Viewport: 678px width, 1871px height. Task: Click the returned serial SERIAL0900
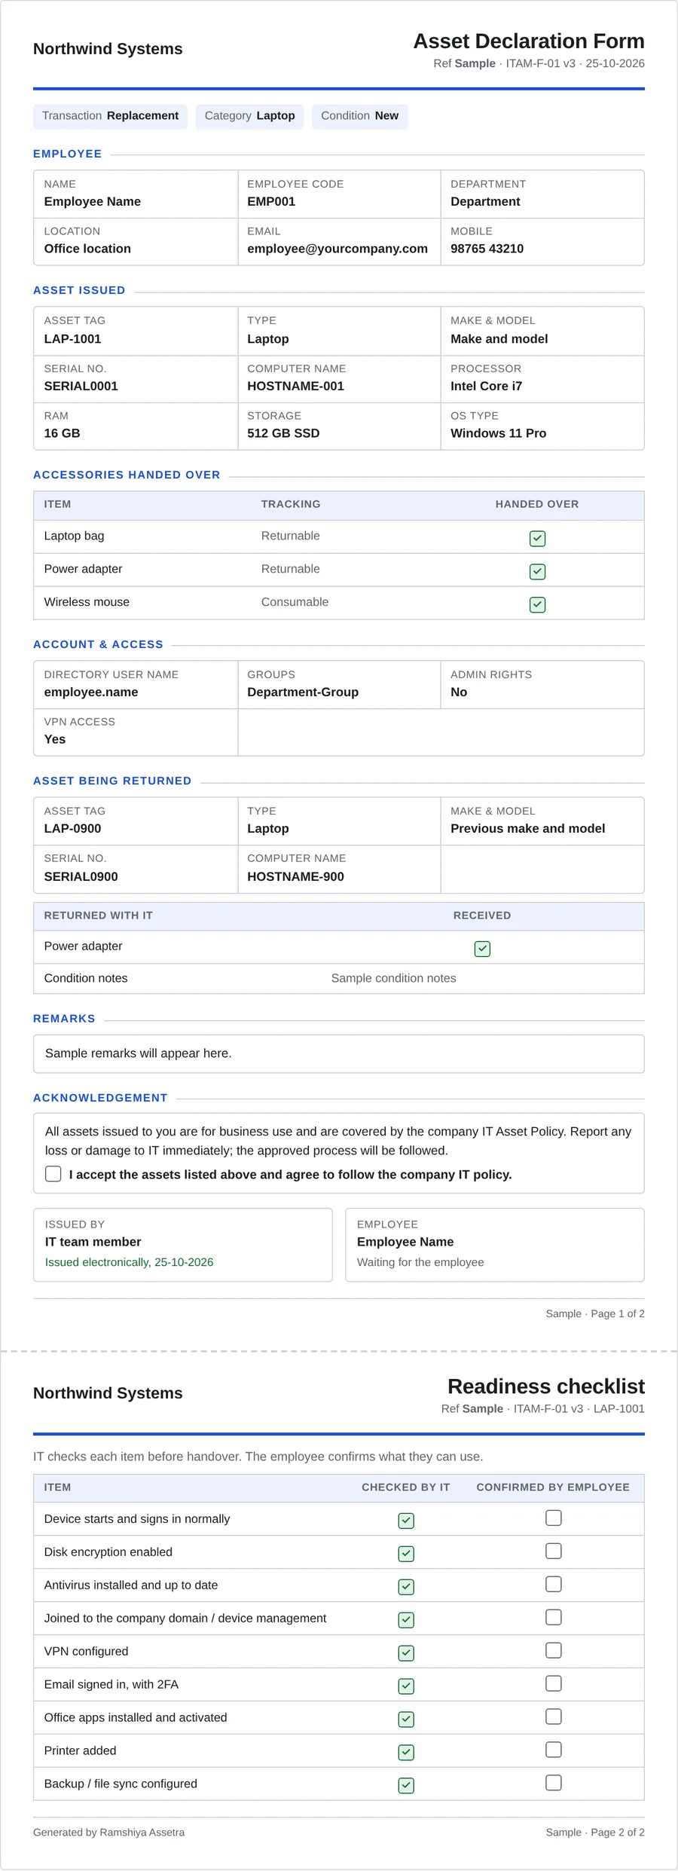pyautogui.click(x=81, y=877)
